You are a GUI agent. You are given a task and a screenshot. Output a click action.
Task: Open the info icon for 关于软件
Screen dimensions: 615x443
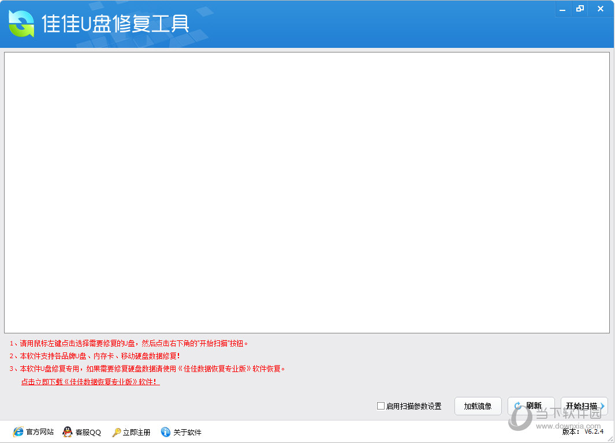tap(166, 431)
